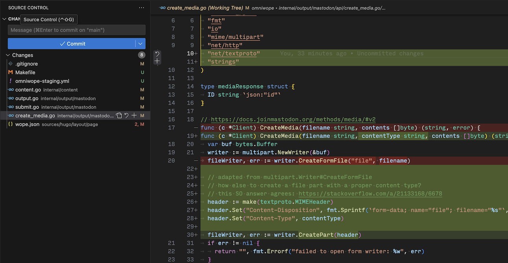508x263 pixels.
Task: Click the header.Set Content-Type line
Action: pos(276,218)
